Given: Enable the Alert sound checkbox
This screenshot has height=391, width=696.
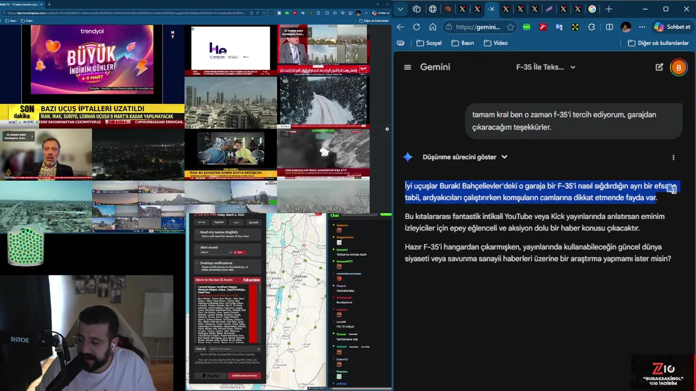Looking at the screenshot, I should tap(197, 248).
